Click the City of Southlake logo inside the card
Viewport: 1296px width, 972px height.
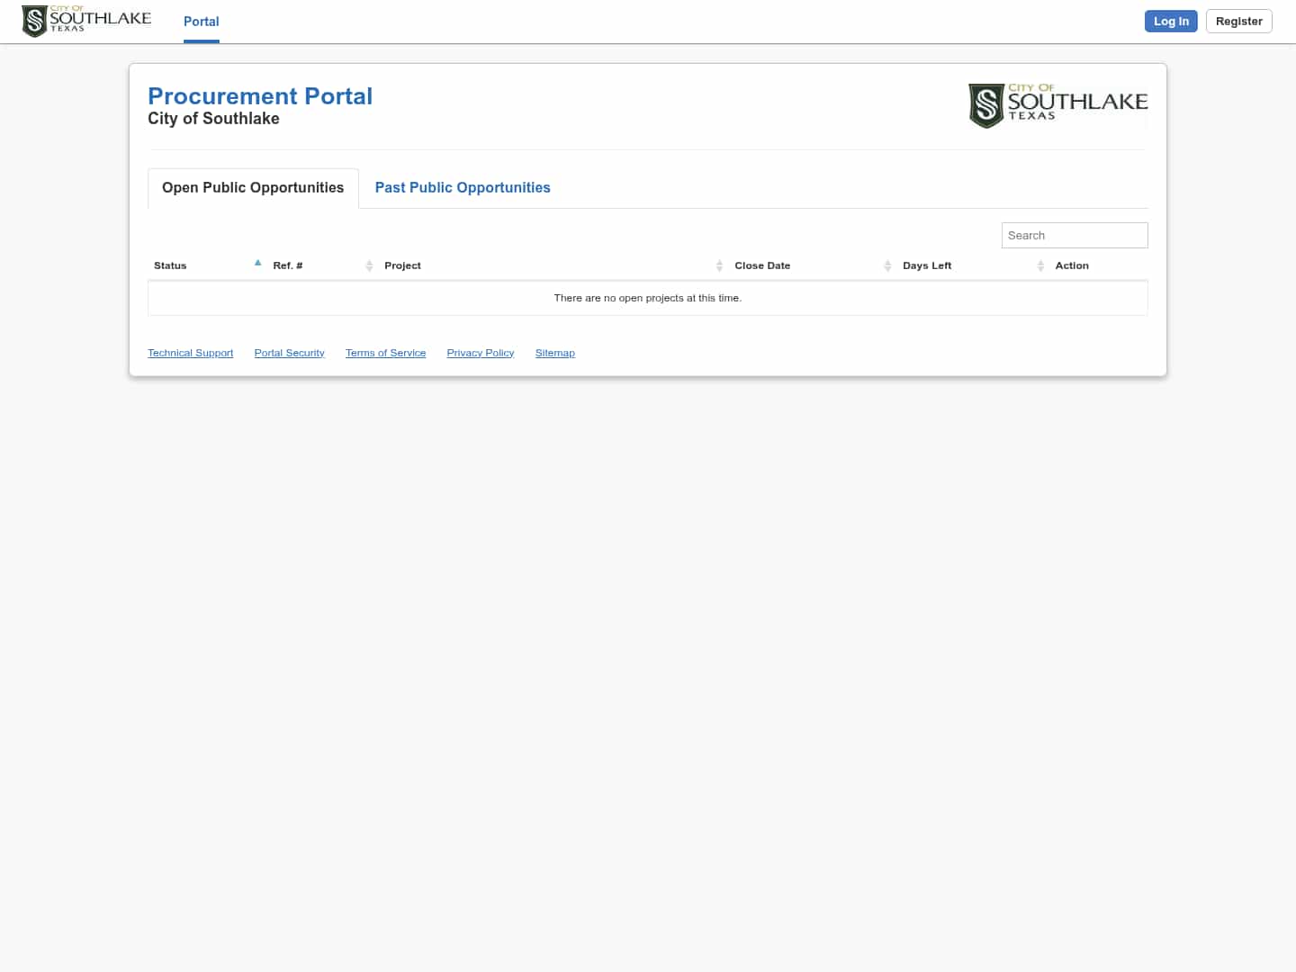[x=1057, y=105]
